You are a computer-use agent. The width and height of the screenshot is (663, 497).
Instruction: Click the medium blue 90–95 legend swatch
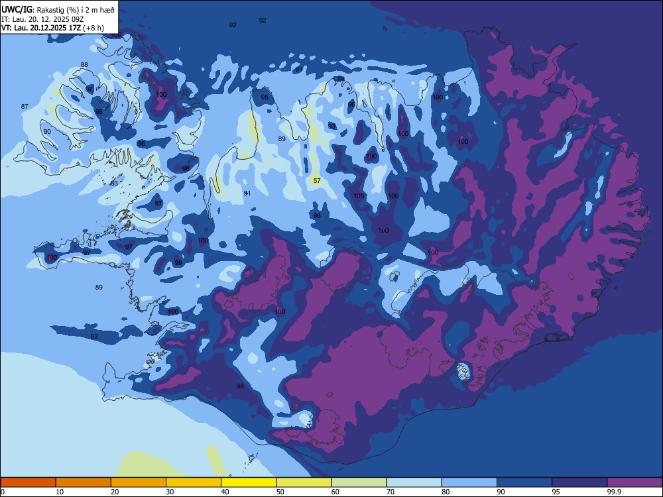tap(524, 482)
